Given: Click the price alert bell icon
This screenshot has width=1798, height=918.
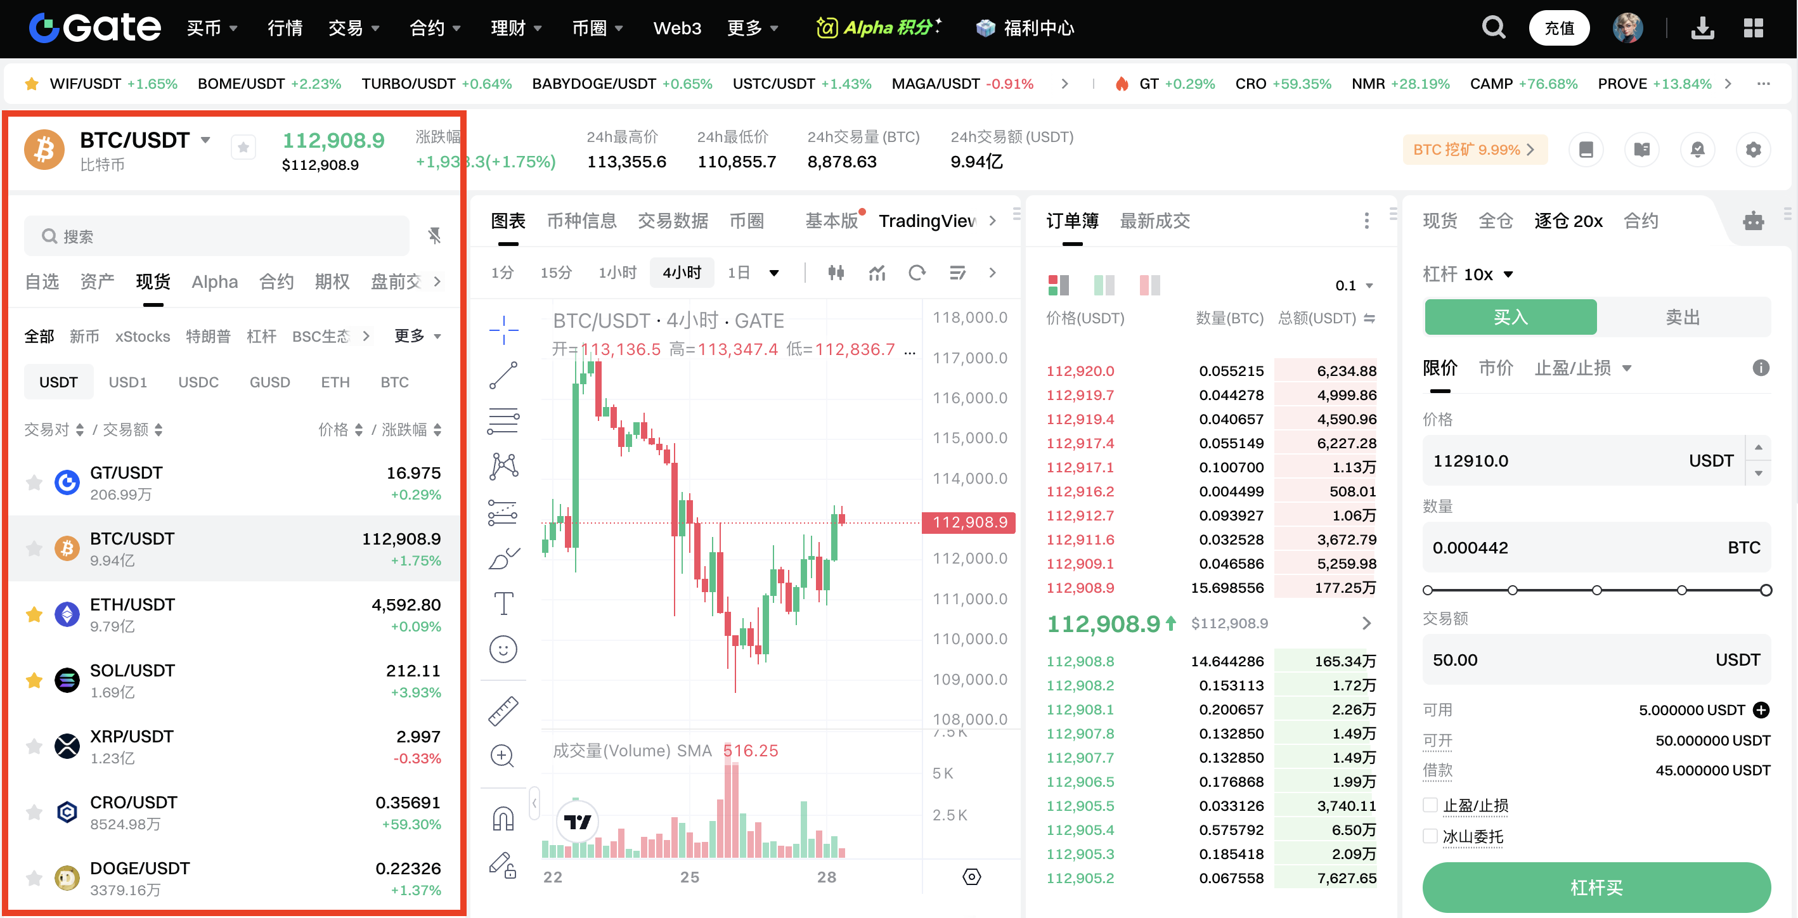Looking at the screenshot, I should click(x=1697, y=150).
